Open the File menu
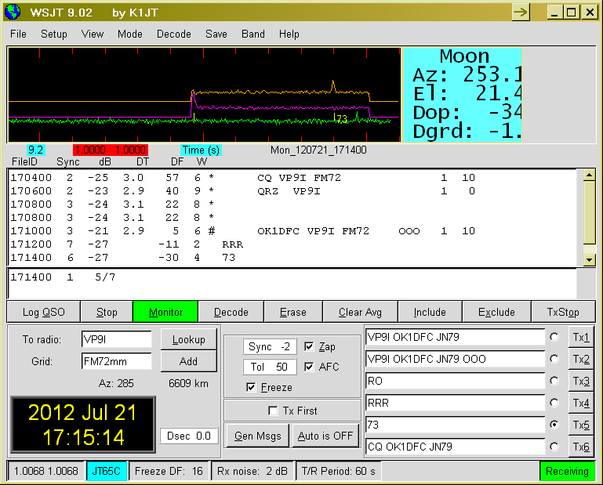The image size is (603, 485). (18, 34)
